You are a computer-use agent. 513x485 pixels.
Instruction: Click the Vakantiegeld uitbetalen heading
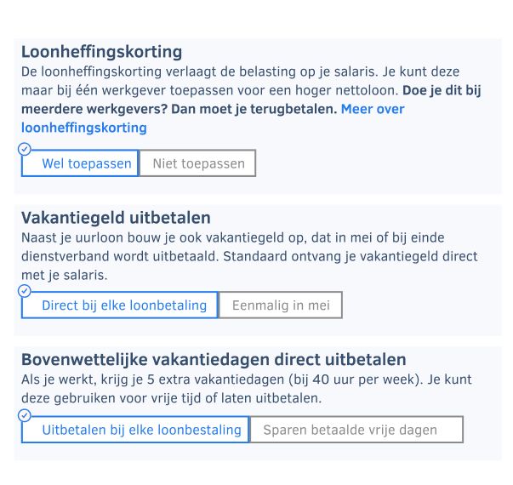(x=116, y=218)
